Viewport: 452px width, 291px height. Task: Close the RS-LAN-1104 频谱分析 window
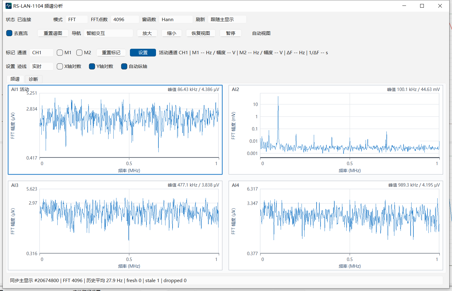(440, 6)
